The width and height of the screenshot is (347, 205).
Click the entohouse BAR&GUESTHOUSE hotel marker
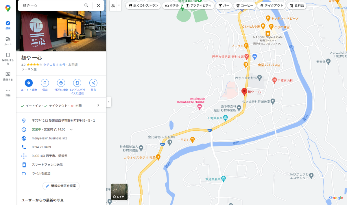[x=200, y=107]
